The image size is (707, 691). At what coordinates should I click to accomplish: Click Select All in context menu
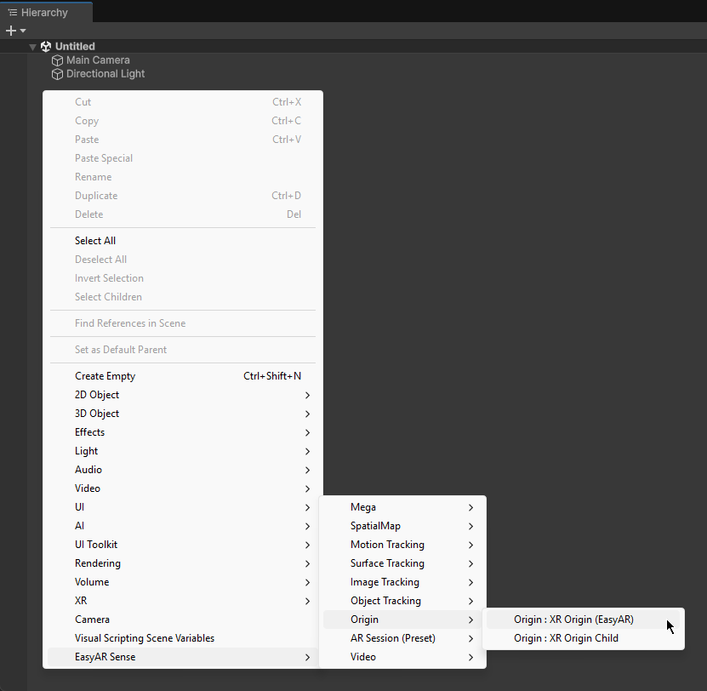click(95, 241)
